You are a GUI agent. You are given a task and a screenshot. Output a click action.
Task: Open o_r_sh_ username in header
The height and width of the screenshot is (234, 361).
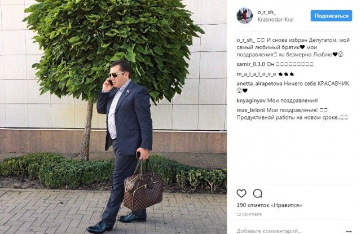266,12
